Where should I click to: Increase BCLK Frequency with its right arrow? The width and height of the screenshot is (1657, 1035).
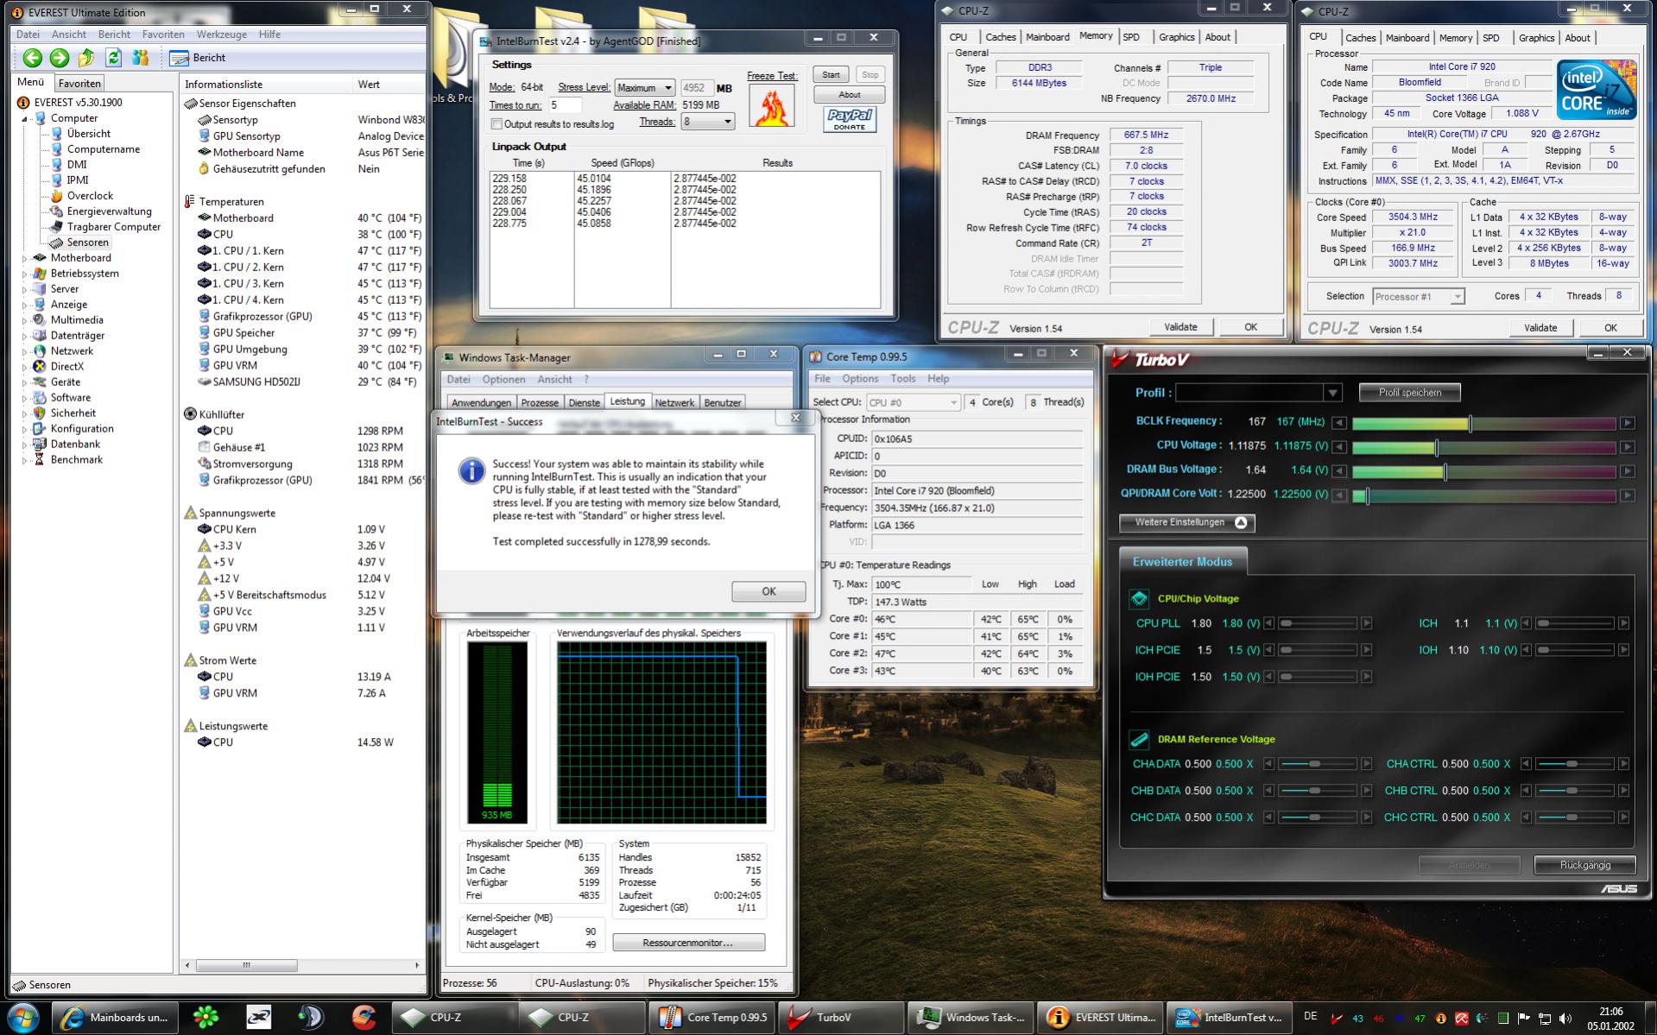[1627, 423]
